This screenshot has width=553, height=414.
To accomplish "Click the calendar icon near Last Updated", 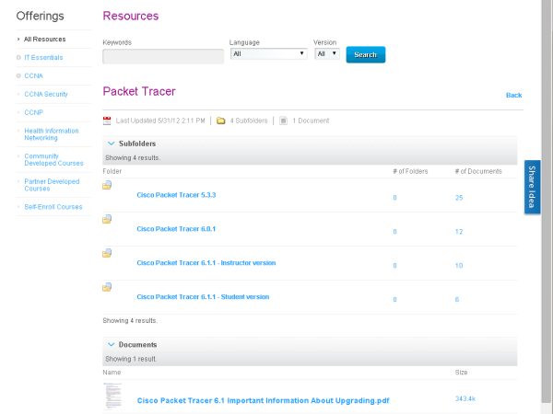I will pyautogui.click(x=107, y=120).
